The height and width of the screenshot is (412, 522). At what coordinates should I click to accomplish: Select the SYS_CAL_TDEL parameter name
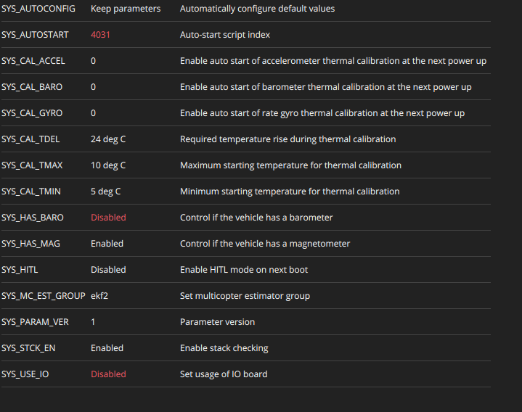[x=30, y=139]
